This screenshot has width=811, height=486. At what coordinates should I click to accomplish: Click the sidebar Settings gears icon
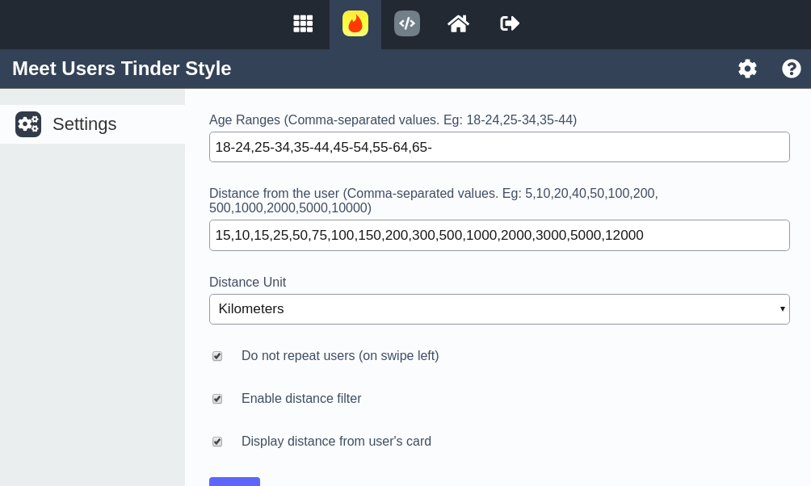point(28,124)
